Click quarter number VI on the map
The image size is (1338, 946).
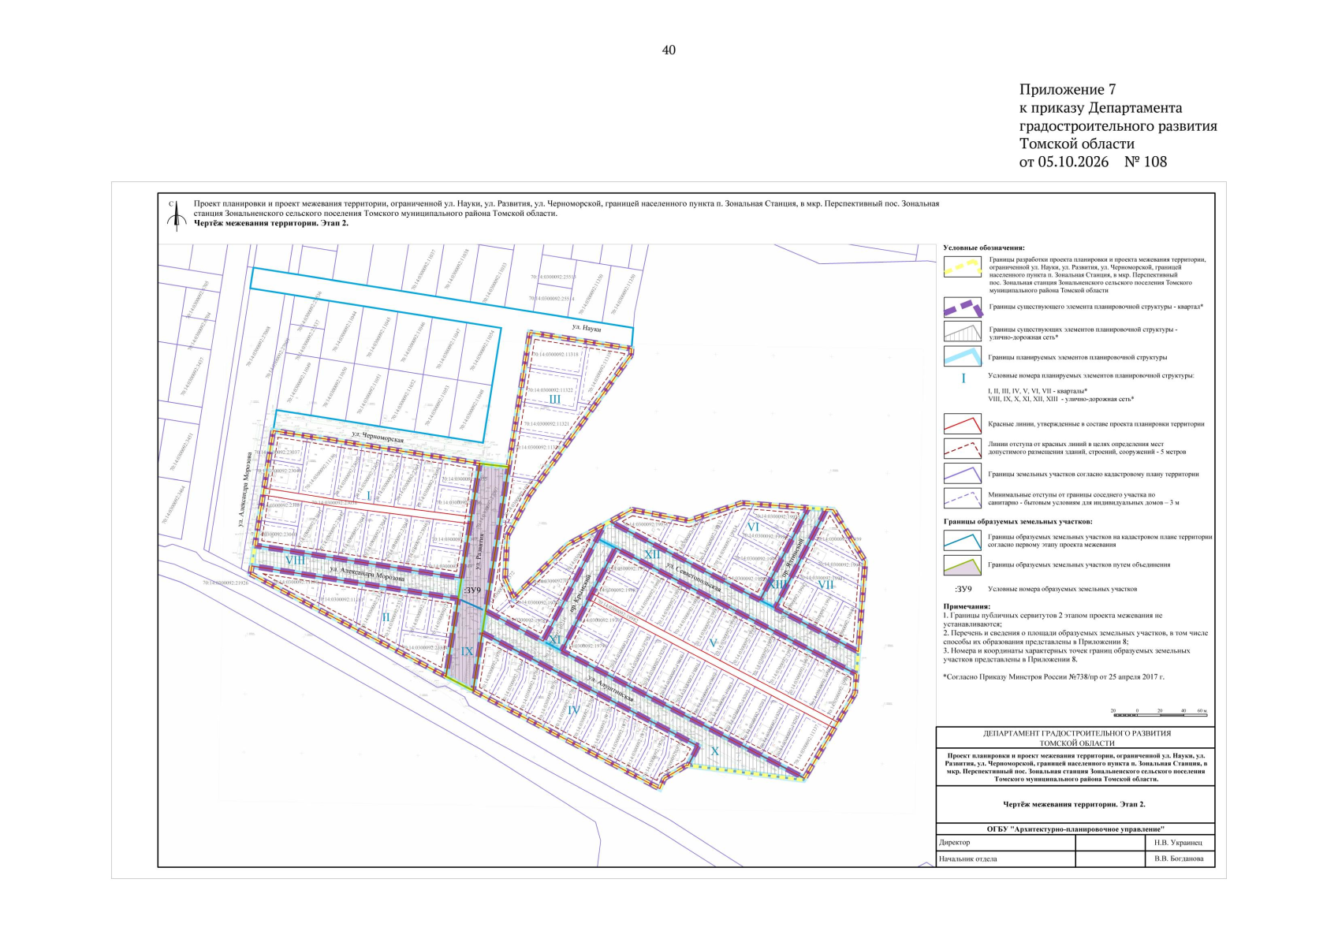point(753,527)
